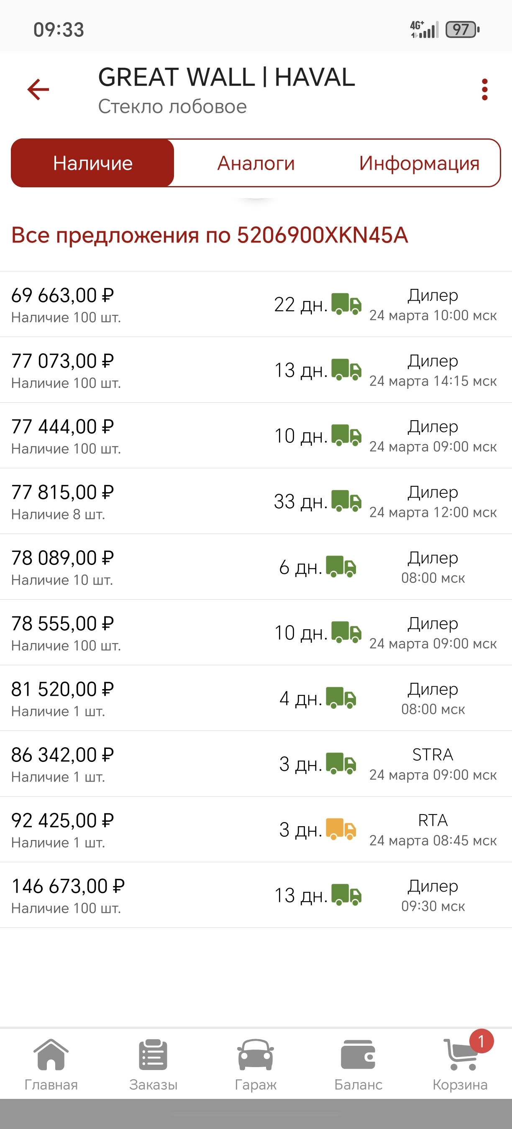512x1129 pixels.
Task: Switch to the Аналоги tab
Action: click(x=256, y=163)
